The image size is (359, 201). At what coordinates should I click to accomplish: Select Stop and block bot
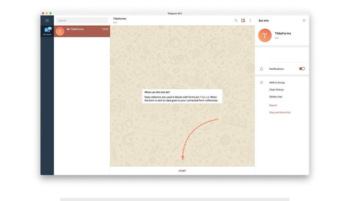click(x=280, y=112)
